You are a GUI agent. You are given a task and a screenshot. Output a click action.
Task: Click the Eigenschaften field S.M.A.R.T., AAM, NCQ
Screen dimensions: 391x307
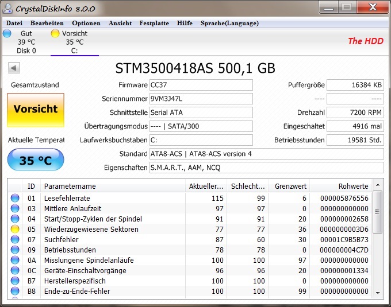pyautogui.click(x=267, y=168)
